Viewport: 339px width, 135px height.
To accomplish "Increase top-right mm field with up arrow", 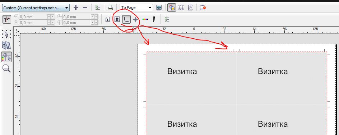I will [x=96, y=17].
